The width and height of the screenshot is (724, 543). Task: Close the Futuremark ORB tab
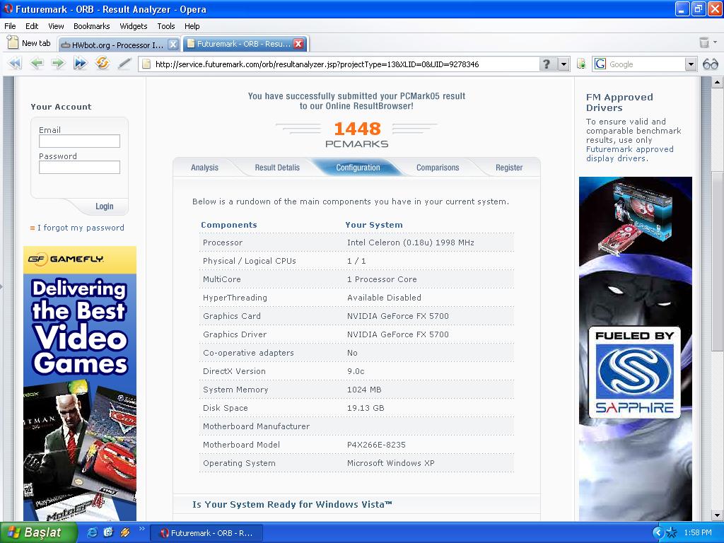tap(298, 44)
